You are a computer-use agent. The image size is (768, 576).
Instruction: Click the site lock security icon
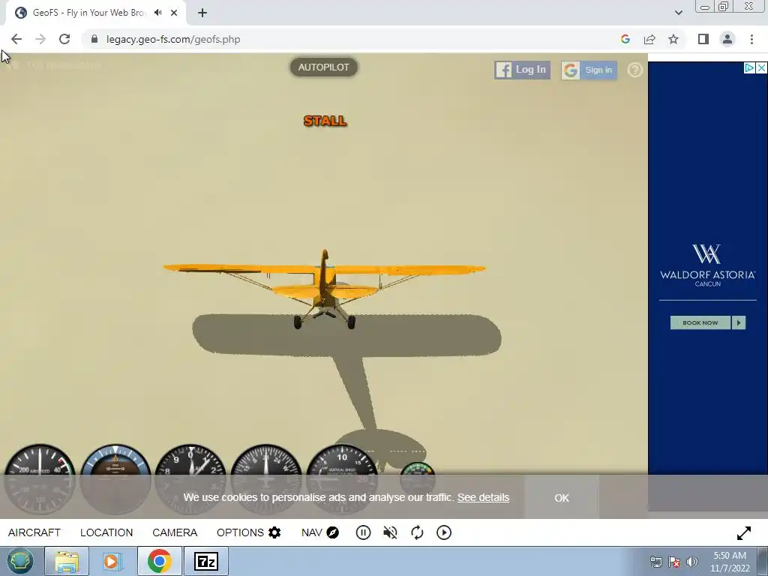[x=94, y=39]
